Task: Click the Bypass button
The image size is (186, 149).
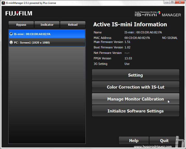Action: 21,25
